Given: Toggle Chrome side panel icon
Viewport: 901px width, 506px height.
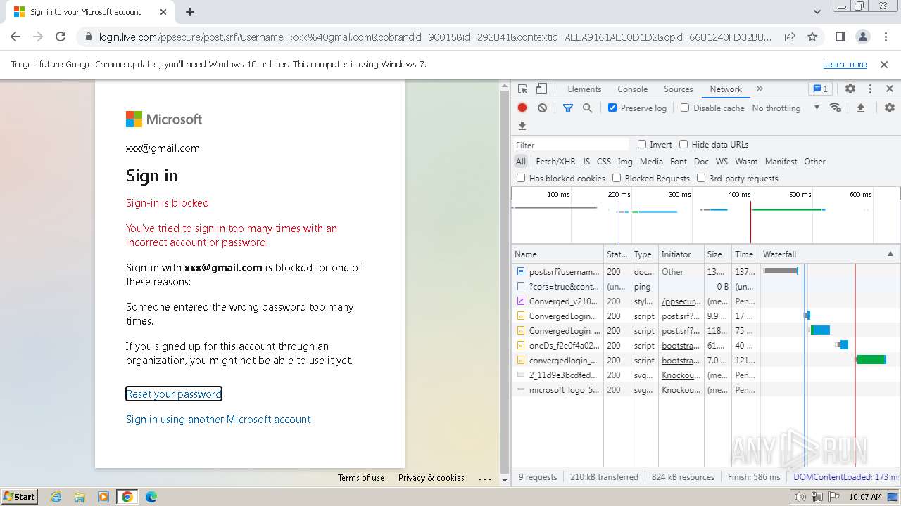Looking at the screenshot, I should [x=840, y=37].
